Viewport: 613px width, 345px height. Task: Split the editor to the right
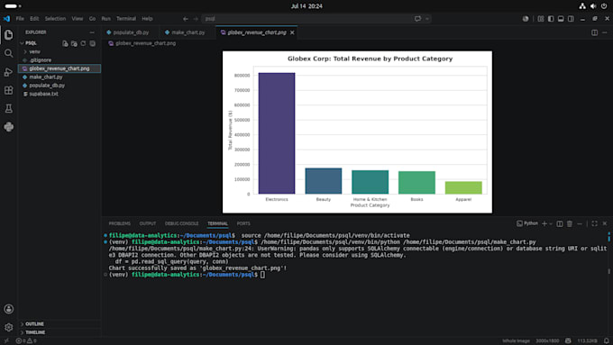coord(594,32)
